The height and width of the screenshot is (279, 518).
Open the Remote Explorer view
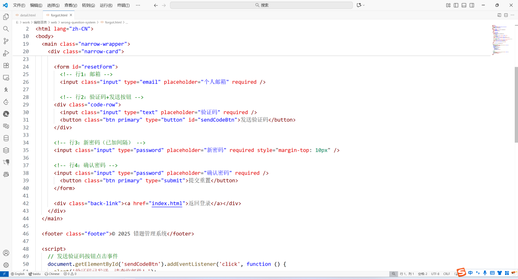point(6,78)
